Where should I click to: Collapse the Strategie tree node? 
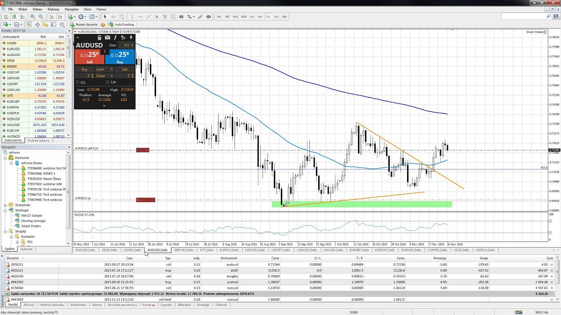point(6,210)
